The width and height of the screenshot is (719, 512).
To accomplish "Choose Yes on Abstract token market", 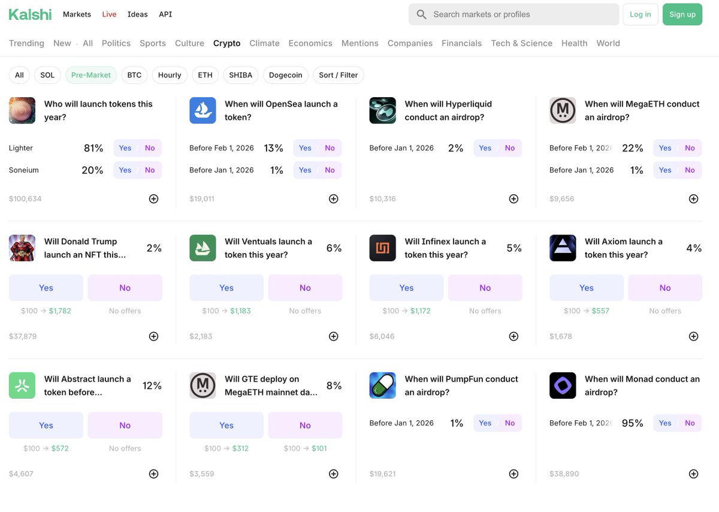I will (46, 426).
